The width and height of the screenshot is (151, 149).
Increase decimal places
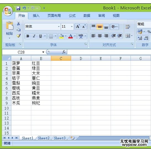click(140, 38)
